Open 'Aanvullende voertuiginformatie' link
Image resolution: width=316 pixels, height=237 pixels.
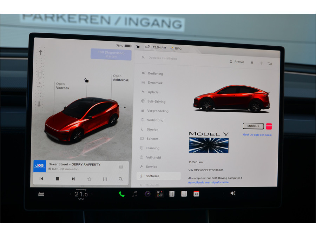(x=208, y=182)
